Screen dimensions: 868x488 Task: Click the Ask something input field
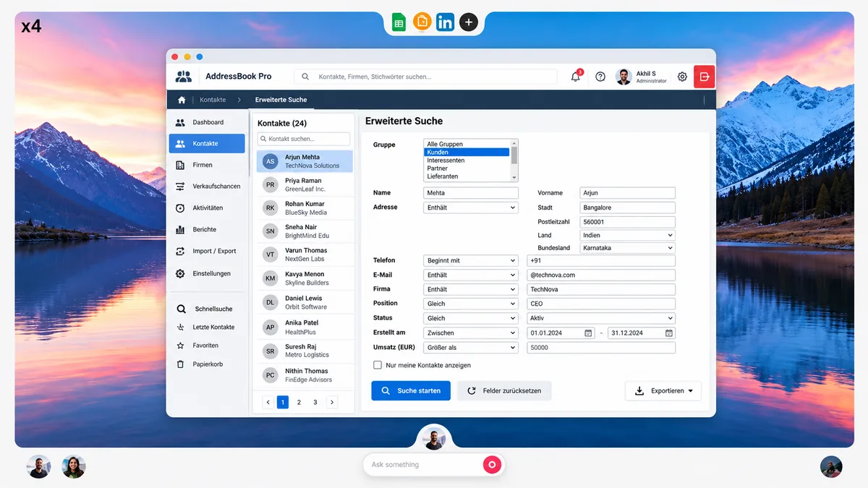pyautogui.click(x=423, y=465)
